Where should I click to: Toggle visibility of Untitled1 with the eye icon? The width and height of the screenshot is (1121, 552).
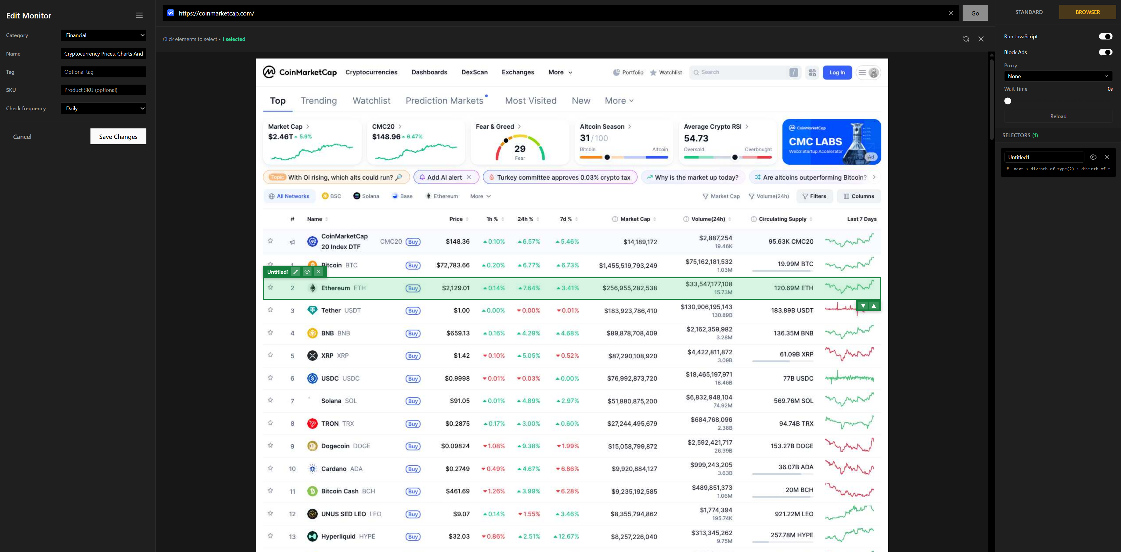pyautogui.click(x=307, y=271)
